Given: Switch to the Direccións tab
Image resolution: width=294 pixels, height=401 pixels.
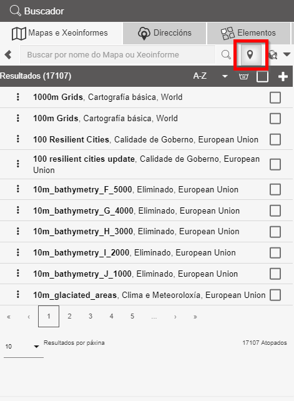Looking at the screenshot, I should [x=164, y=33].
